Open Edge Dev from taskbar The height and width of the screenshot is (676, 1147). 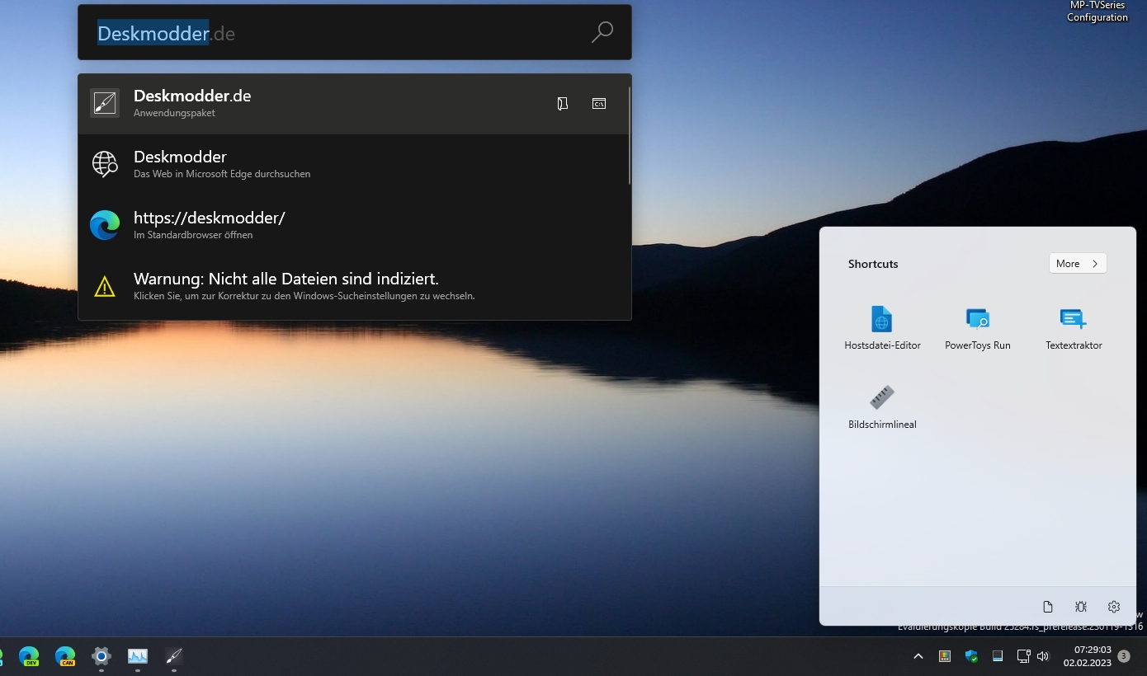(29, 656)
